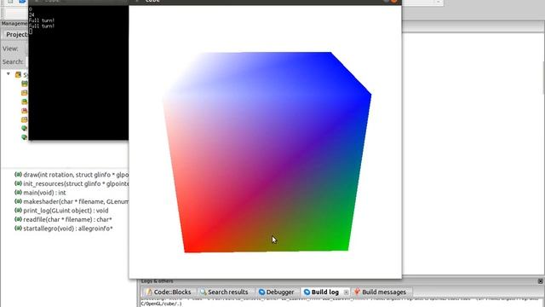Switch to the Search results tab
This screenshot has height=307, width=545.
coord(224,292)
